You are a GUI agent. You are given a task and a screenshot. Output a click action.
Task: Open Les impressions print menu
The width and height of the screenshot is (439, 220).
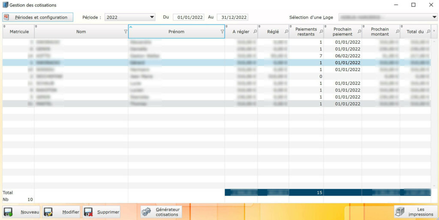pyautogui.click(x=415, y=212)
